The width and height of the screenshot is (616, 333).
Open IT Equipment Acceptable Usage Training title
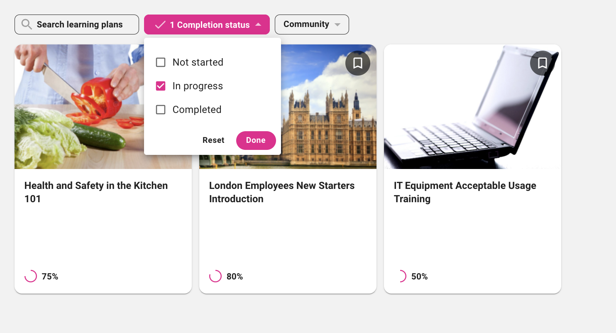click(465, 192)
